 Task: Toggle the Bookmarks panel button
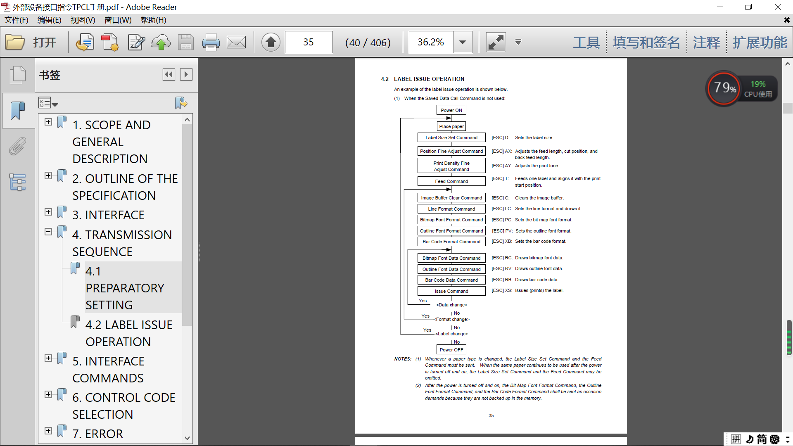(x=17, y=111)
